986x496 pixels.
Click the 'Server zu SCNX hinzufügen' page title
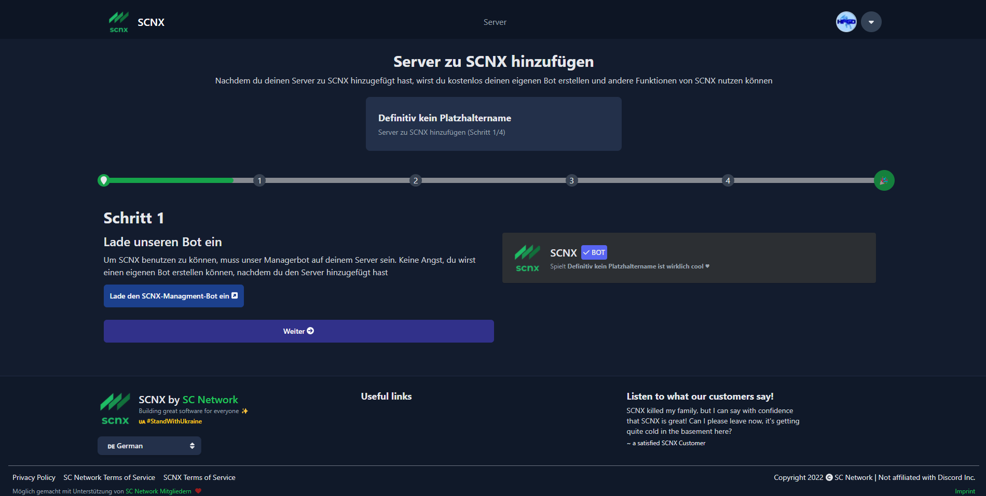[494, 62]
